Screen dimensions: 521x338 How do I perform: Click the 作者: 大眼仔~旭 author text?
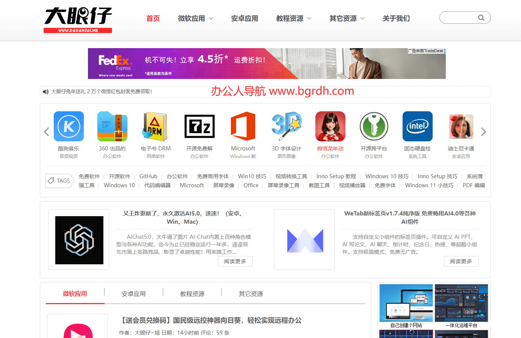click(139, 333)
